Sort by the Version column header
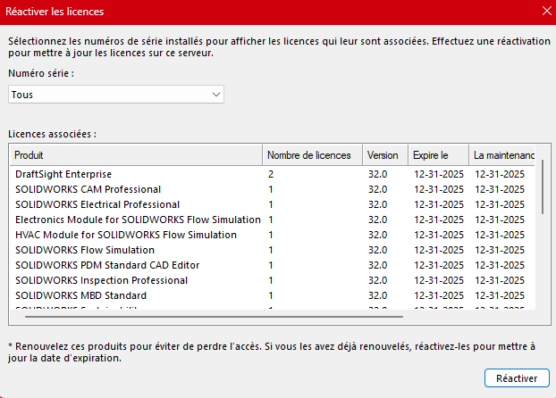This screenshot has width=556, height=398. click(x=385, y=155)
